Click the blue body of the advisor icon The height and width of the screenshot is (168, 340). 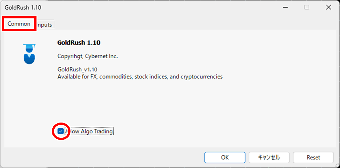(29, 59)
